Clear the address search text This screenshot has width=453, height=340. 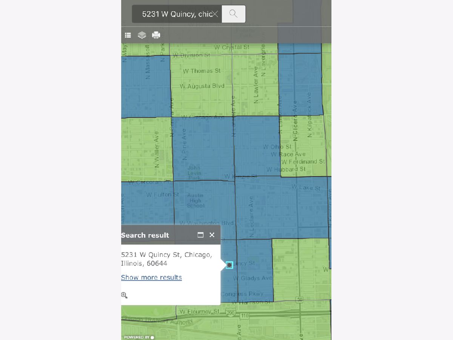215,14
